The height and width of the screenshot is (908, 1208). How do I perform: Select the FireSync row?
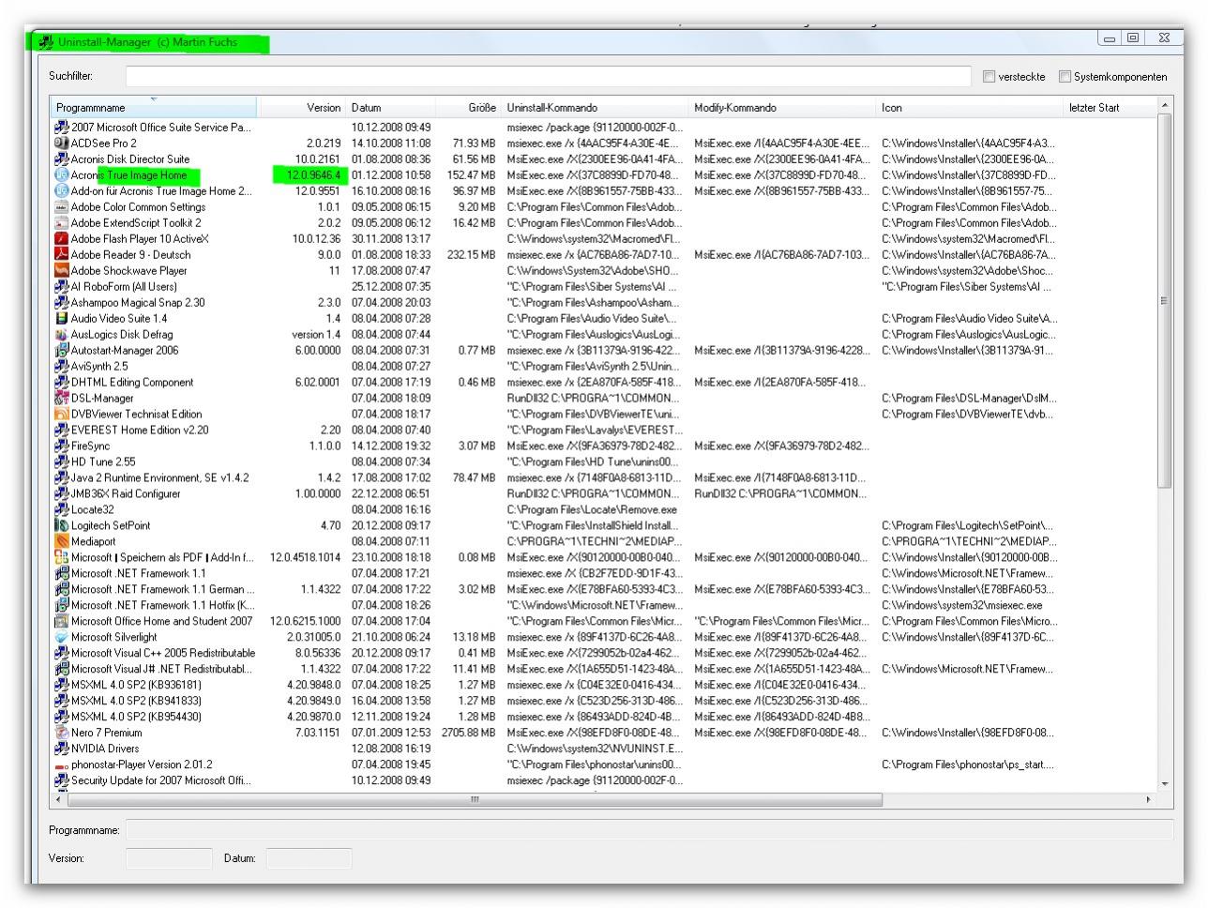tap(604, 446)
